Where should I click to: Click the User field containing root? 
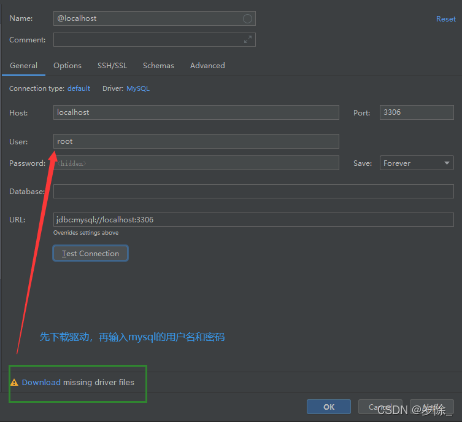196,141
